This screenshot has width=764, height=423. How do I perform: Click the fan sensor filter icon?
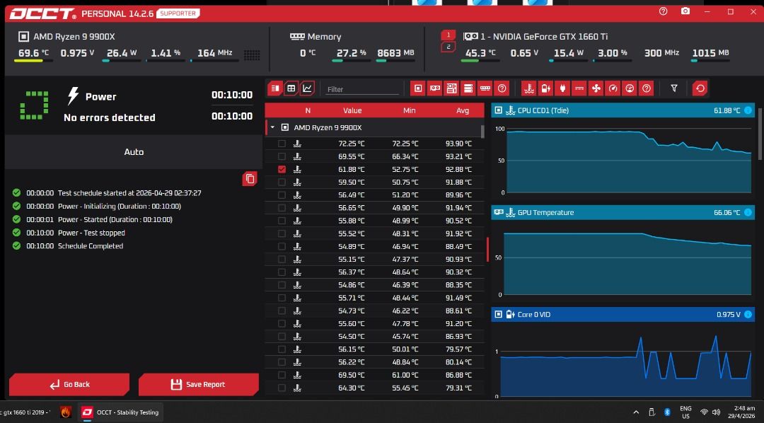point(596,88)
